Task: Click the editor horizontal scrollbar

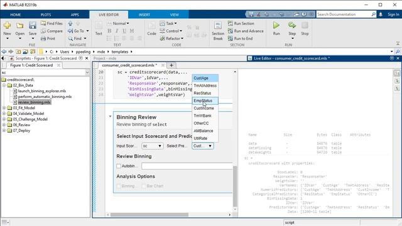Action: (149, 215)
